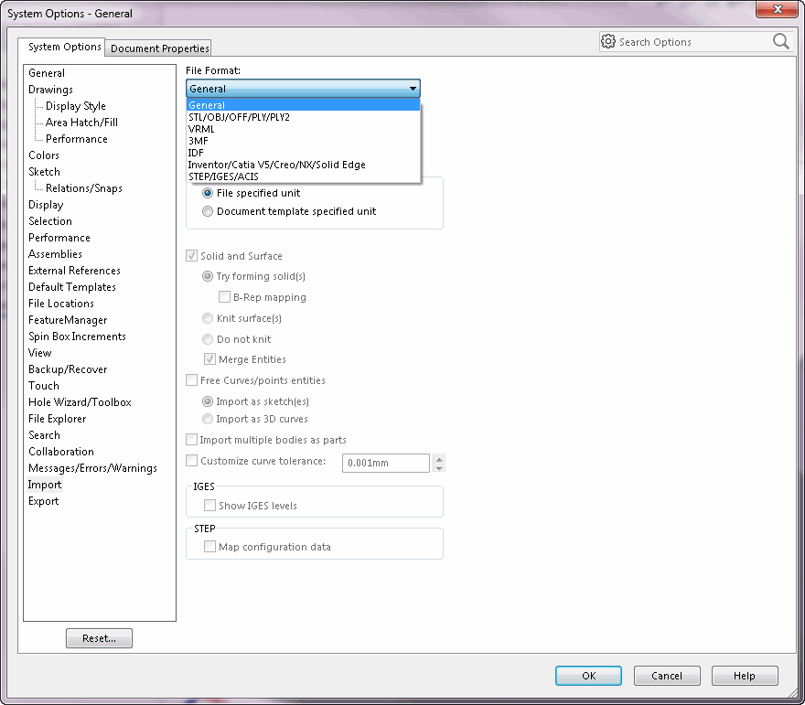
Task: Check Map configuration data
Action: pyautogui.click(x=209, y=547)
